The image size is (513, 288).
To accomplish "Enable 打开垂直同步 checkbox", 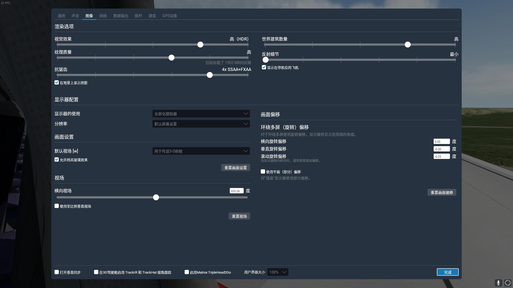I will (x=57, y=272).
